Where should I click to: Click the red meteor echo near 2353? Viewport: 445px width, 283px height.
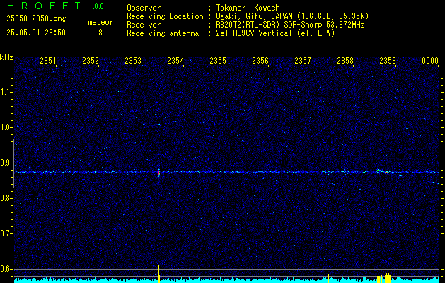(159, 173)
